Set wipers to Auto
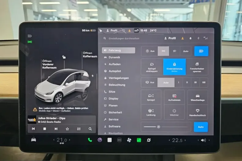This screenshot has width=242, height=161. (166, 82)
